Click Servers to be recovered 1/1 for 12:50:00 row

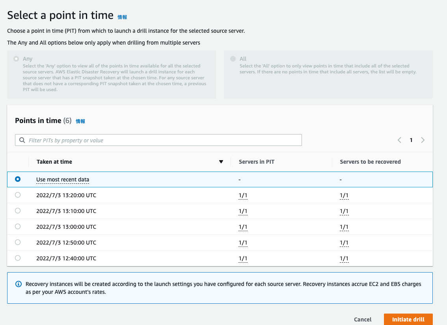(344, 243)
